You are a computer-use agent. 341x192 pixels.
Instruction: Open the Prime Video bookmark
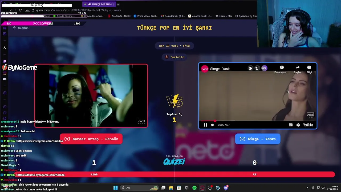point(145,16)
